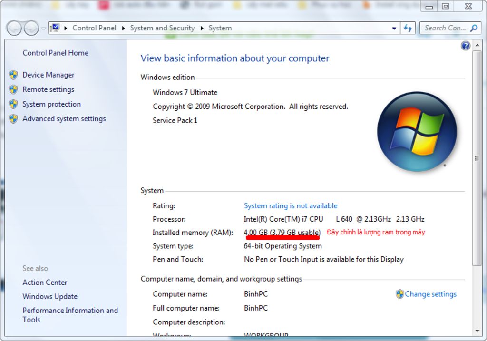Click the Windows 7 logo image
Image resolution: width=487 pixels, height=341 pixels.
tap(417, 132)
